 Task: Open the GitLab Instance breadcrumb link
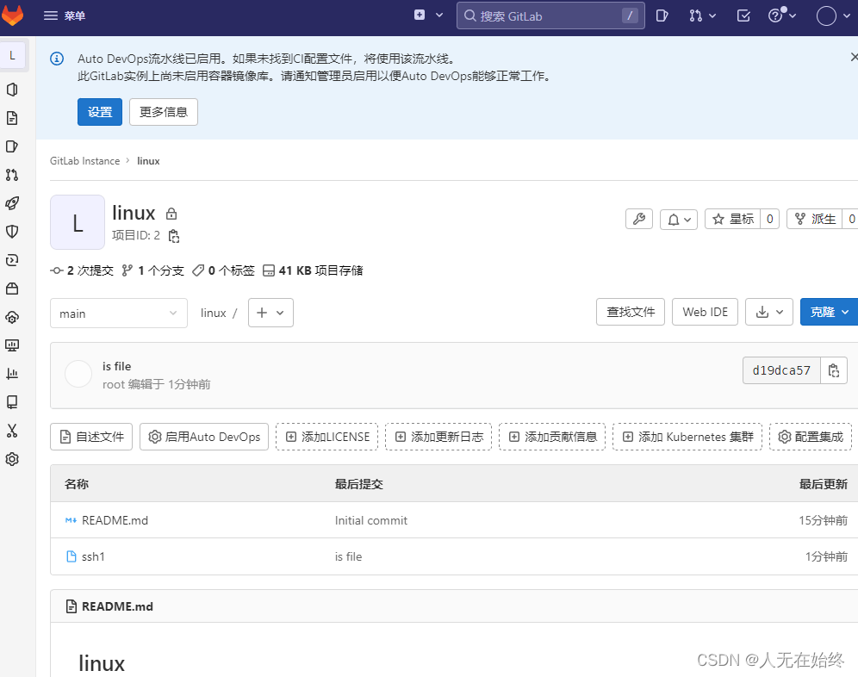tap(84, 161)
